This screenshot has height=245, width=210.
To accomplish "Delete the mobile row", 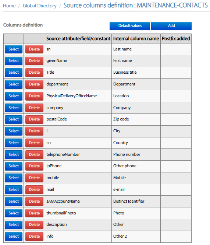I will [34, 178].
